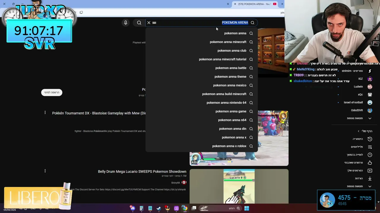Select suggestion 'pokemon arena mexico'

point(202,85)
